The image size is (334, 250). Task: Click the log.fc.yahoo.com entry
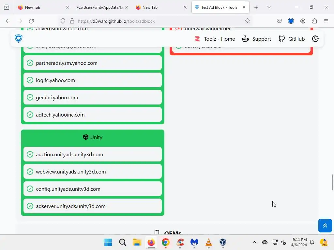pos(92,80)
